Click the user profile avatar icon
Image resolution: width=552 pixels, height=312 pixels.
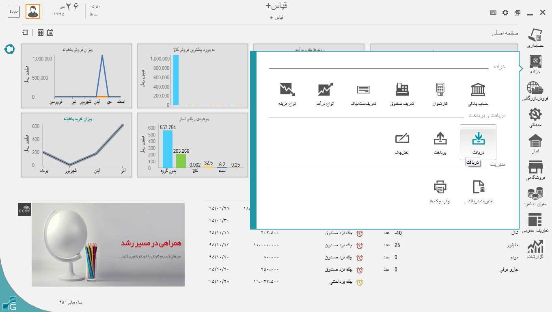pyautogui.click(x=33, y=11)
